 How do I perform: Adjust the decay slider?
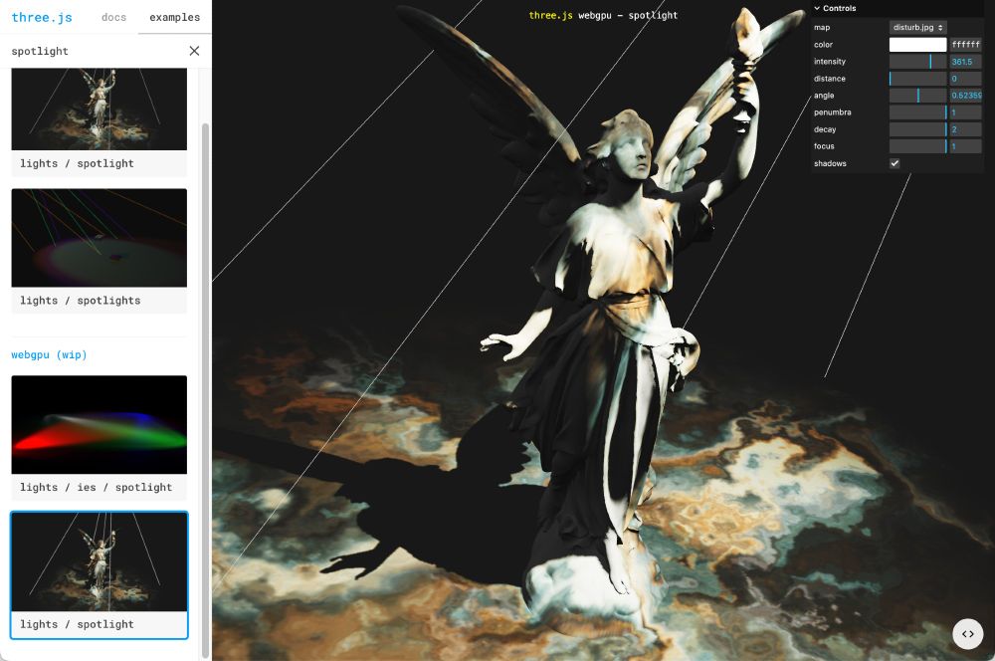coord(917,129)
